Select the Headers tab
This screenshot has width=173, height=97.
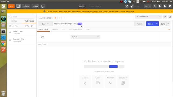(x=55, y=29)
